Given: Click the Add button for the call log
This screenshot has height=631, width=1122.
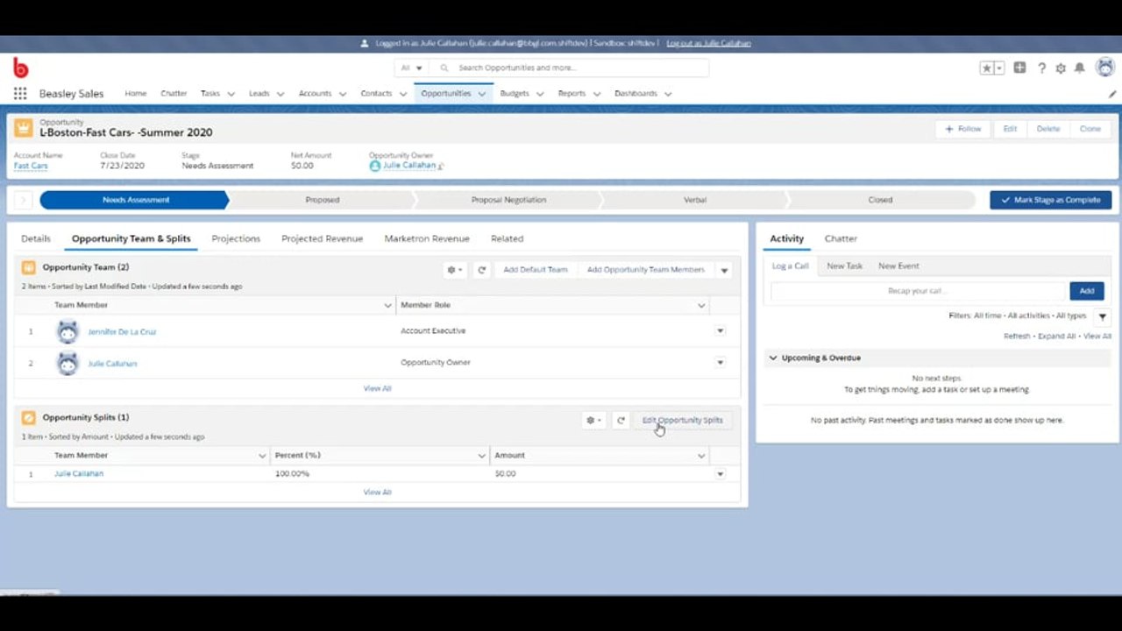Looking at the screenshot, I should point(1087,291).
